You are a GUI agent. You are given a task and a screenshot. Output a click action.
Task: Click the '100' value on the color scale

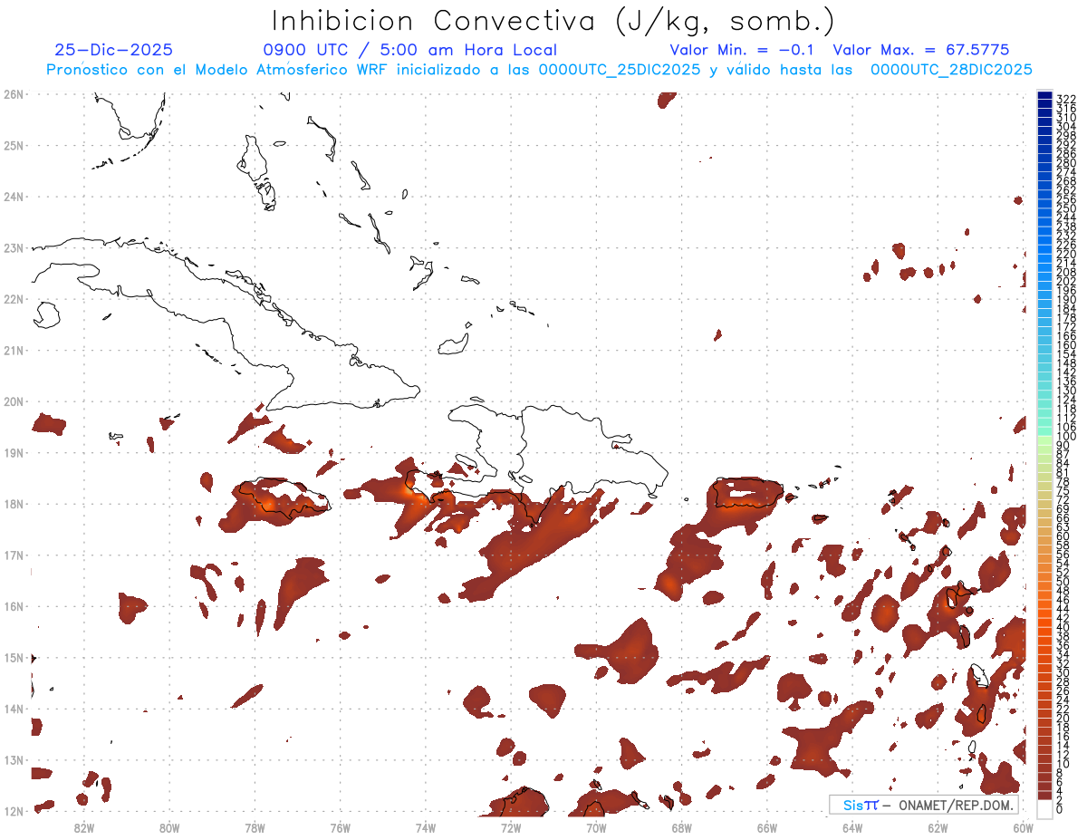tap(1066, 437)
